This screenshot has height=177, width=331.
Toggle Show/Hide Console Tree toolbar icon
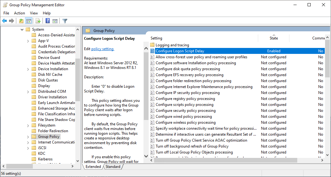[29, 21]
